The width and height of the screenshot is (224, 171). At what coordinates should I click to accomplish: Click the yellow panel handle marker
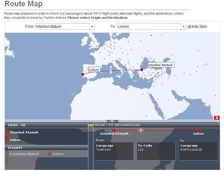(x=91, y=125)
